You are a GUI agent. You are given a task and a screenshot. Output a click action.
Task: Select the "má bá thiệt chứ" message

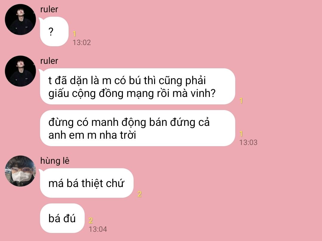click(x=87, y=183)
